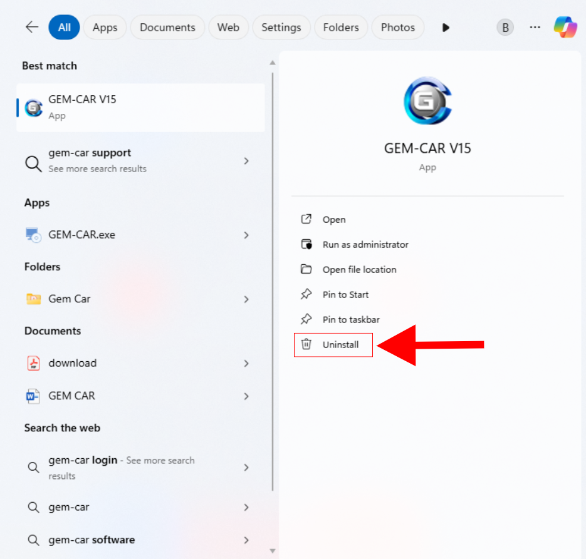Click the results list scrollbar thumb

point(273,282)
